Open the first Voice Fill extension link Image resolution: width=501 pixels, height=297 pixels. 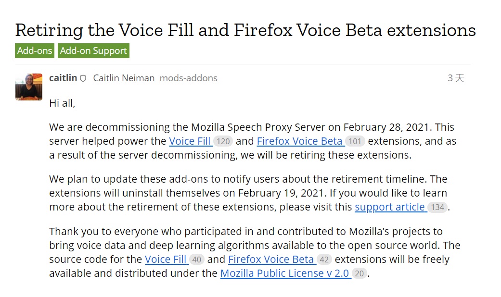click(x=190, y=141)
